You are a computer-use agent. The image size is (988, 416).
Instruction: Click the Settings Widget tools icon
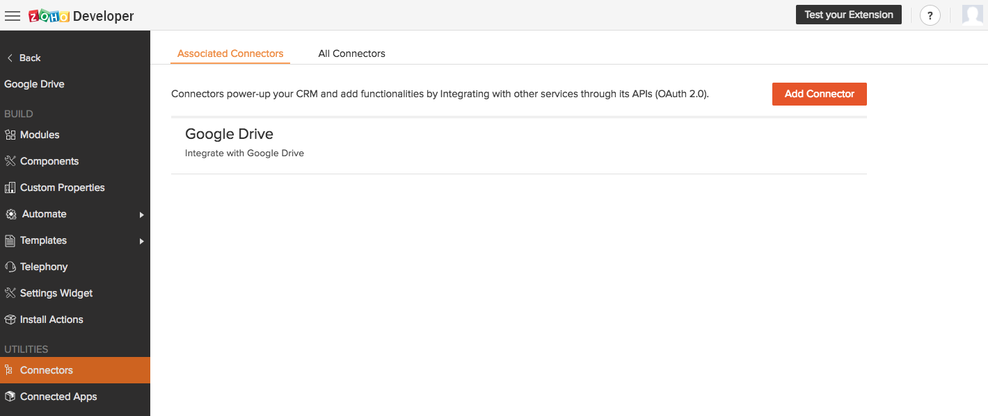click(10, 293)
